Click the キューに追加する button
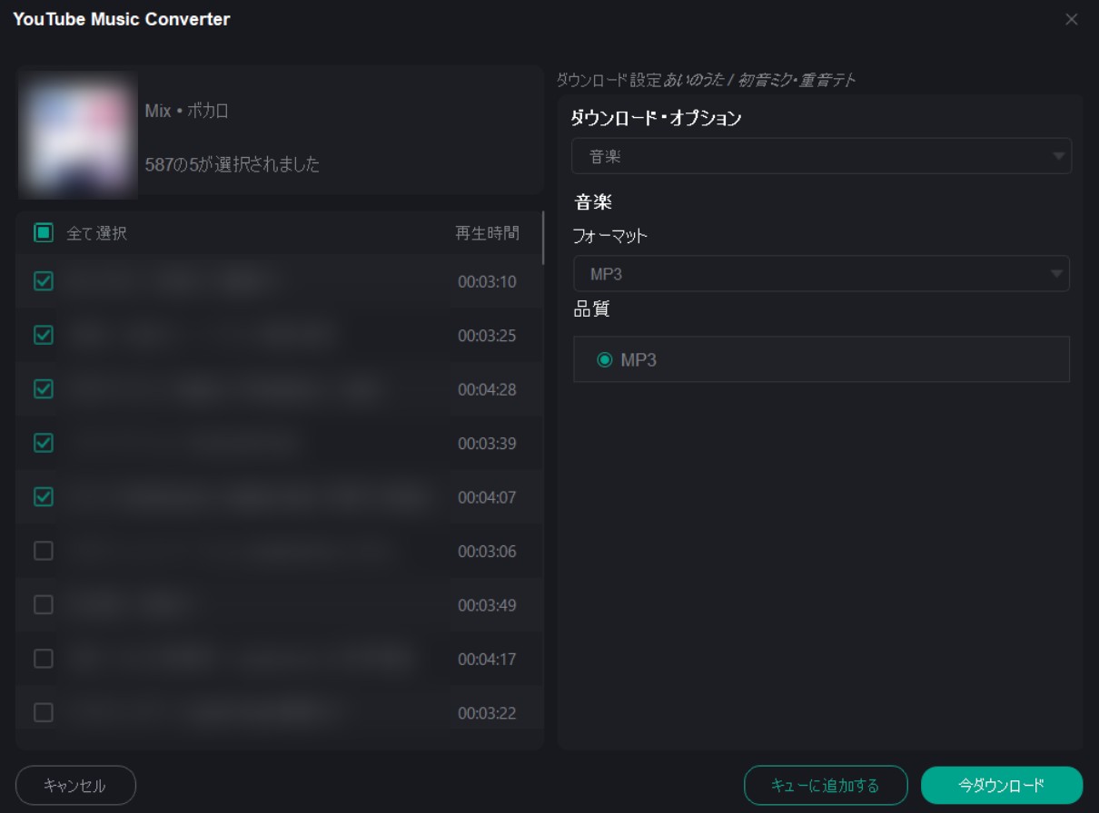This screenshot has width=1099, height=813. pos(826,786)
